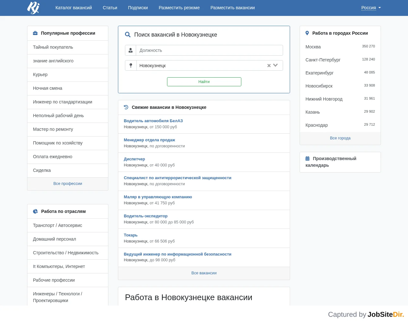
Task: Open vacancy Менеджер отдела продаж
Action: pos(149,140)
